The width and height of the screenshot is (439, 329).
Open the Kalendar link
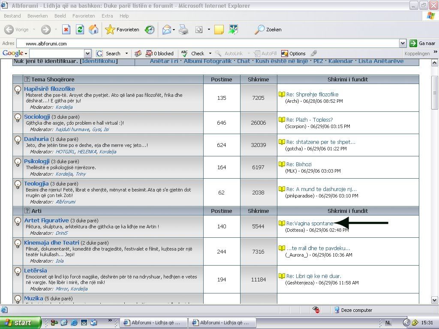point(340,61)
